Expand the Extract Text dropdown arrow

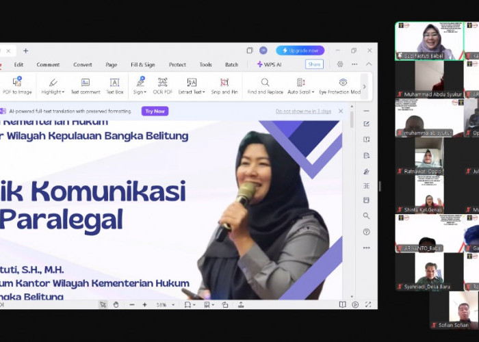point(203,92)
